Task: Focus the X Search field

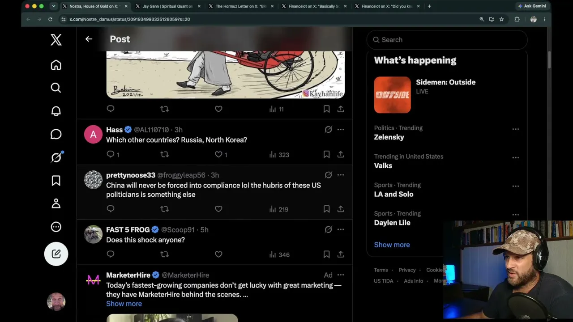Action: click(x=447, y=40)
